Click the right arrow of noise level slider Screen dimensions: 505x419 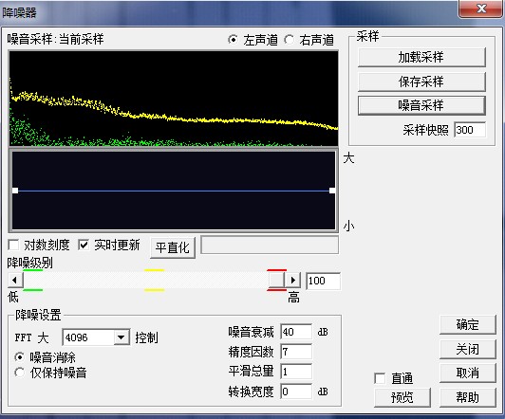[292, 280]
